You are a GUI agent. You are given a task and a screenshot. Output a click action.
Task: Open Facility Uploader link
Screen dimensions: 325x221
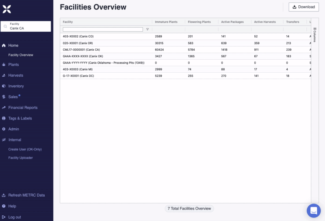click(21, 158)
